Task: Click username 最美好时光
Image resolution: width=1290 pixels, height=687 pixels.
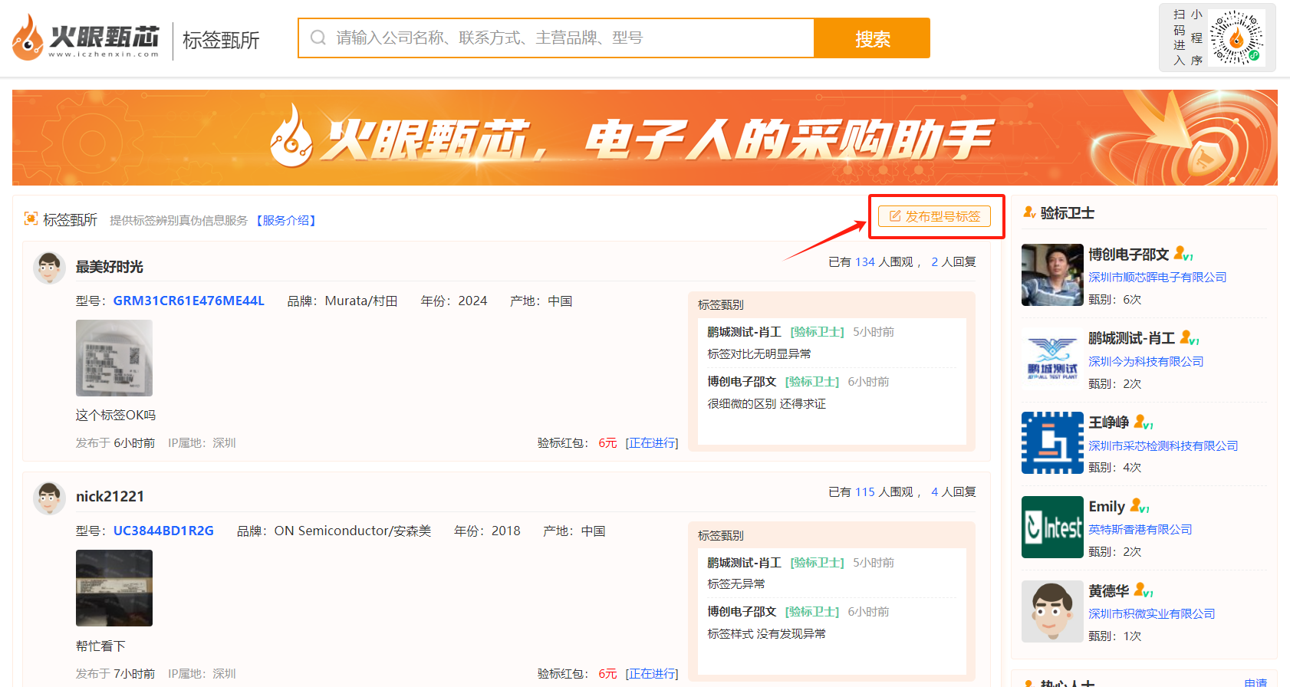Action: (110, 267)
